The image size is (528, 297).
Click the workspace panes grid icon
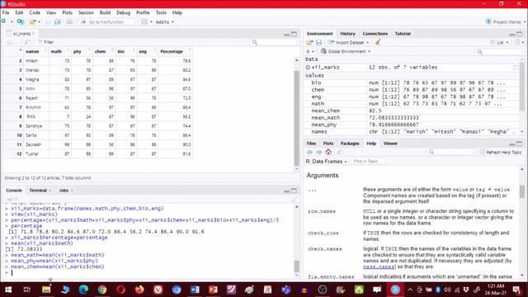coord(144,22)
